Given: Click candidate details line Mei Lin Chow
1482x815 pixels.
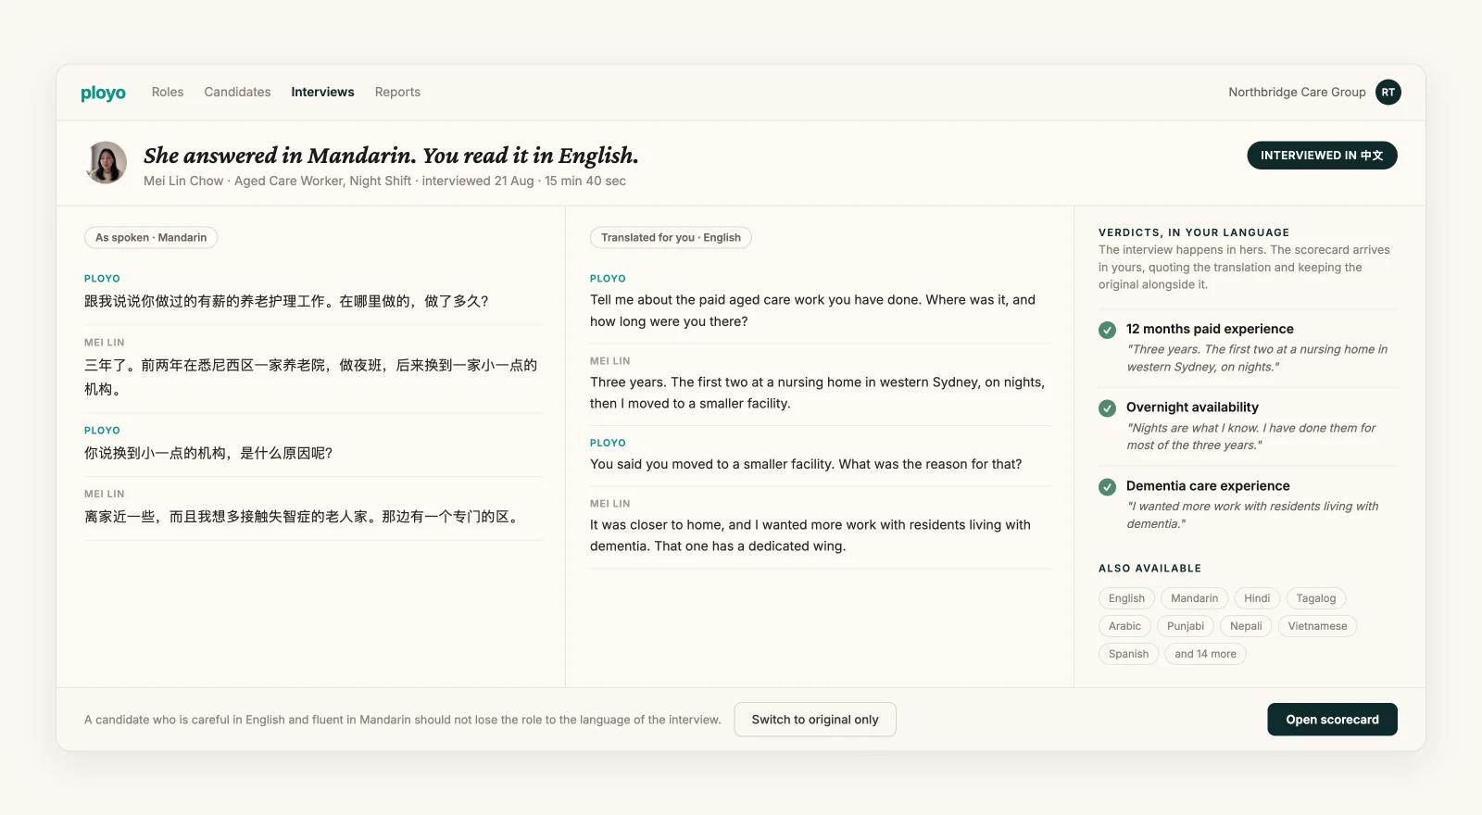Looking at the screenshot, I should pyautogui.click(x=384, y=182).
